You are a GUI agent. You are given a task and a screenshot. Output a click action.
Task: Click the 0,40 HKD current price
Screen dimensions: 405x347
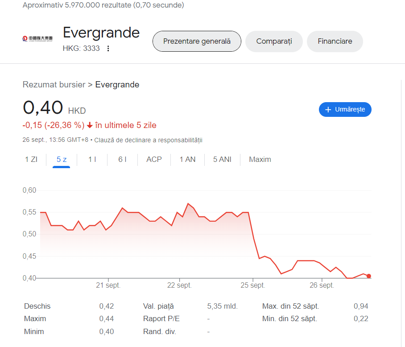[54, 108]
